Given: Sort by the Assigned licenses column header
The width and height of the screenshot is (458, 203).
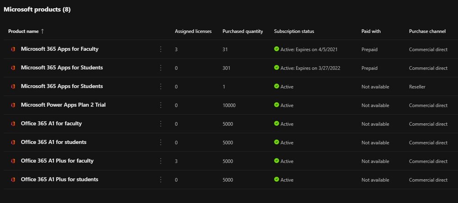Looking at the screenshot, I should tap(193, 31).
